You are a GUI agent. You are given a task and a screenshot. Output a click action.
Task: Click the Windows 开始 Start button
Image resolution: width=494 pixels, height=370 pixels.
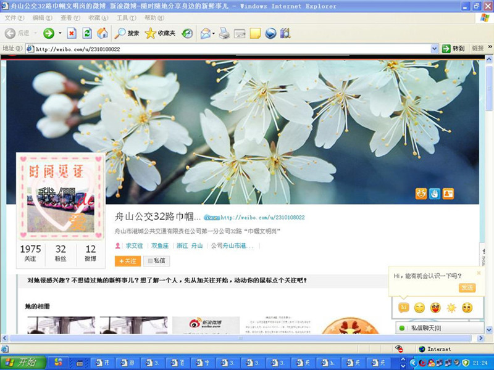click(23, 363)
